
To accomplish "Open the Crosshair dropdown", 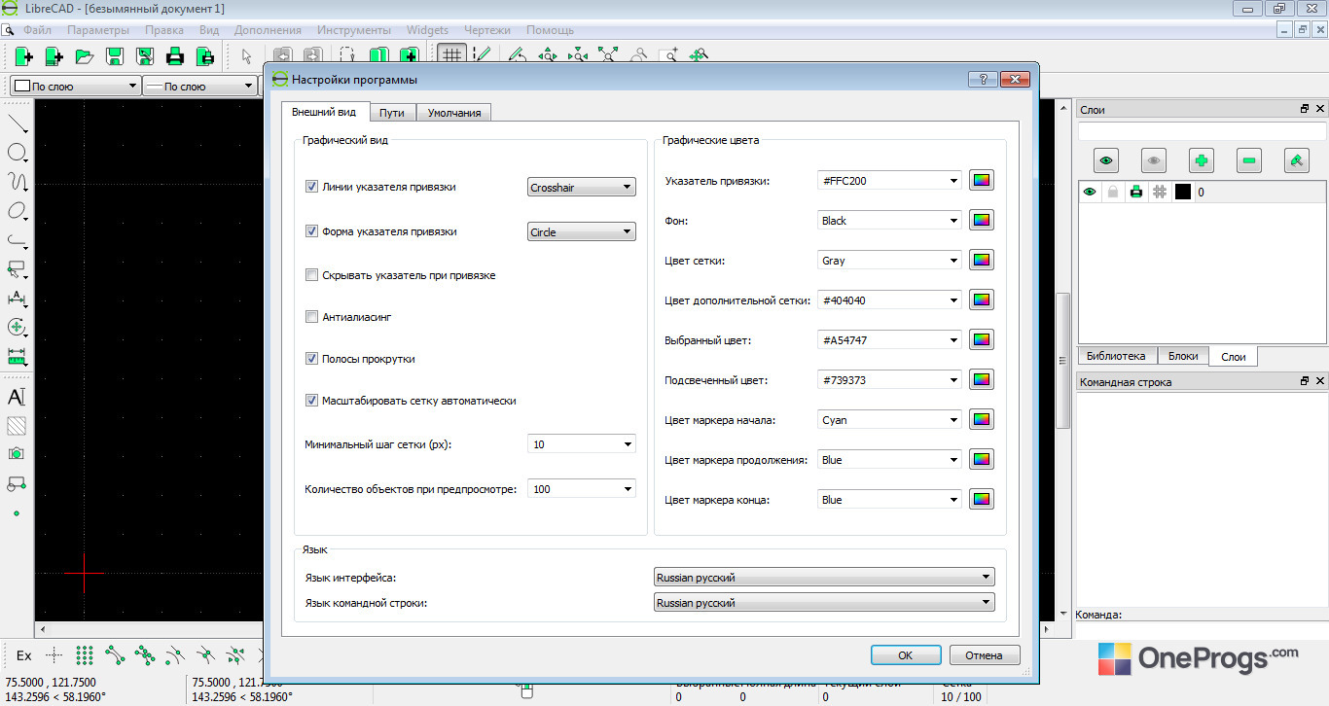I will 581,188.
